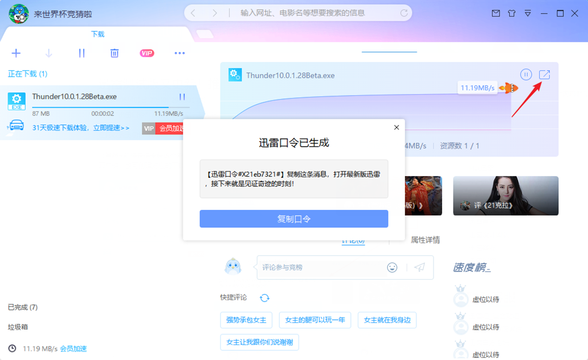Open the more options ellipsis icon
The width and height of the screenshot is (588, 360).
coord(180,53)
